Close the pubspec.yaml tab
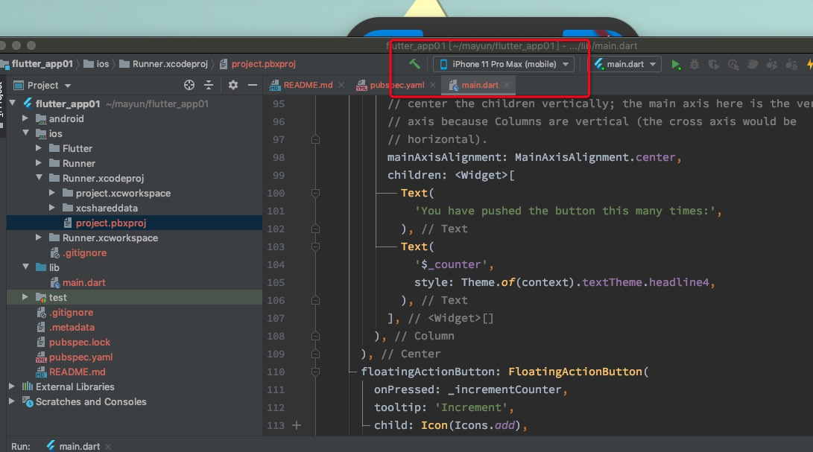This screenshot has width=813, height=452. tap(433, 85)
